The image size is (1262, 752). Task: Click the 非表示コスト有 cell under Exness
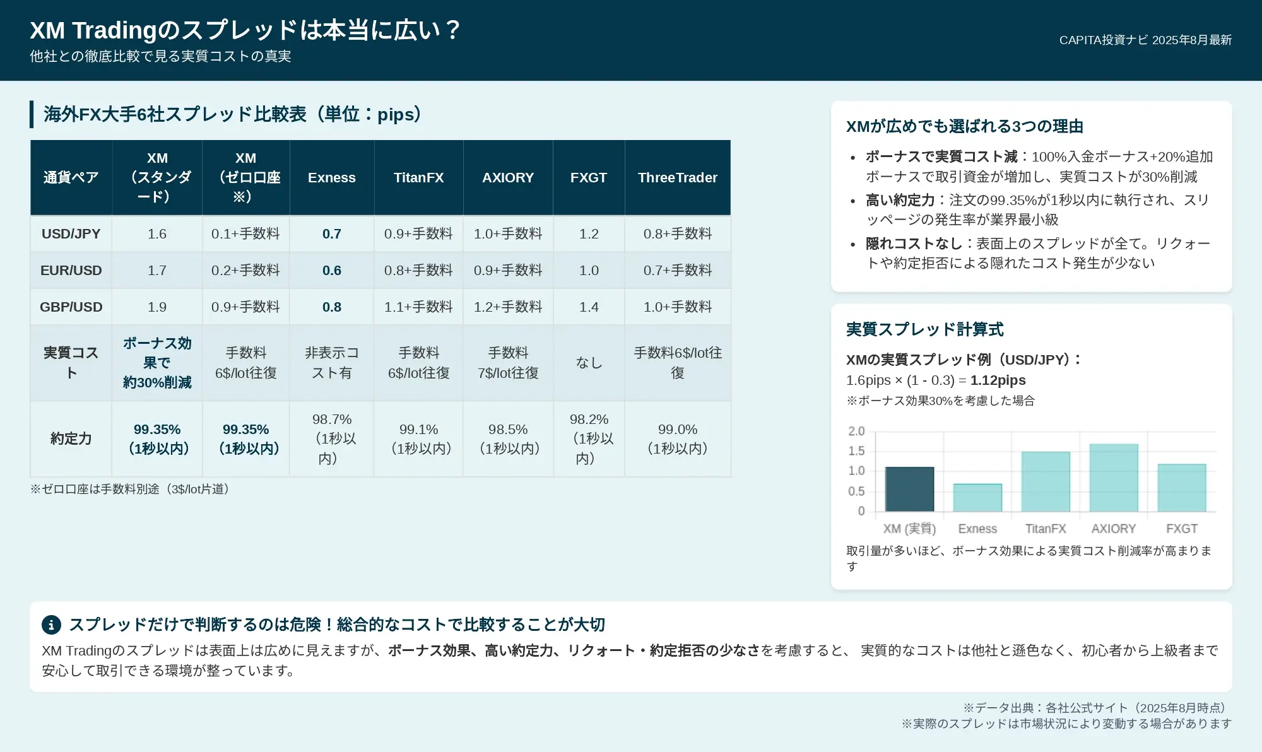pyautogui.click(x=332, y=363)
